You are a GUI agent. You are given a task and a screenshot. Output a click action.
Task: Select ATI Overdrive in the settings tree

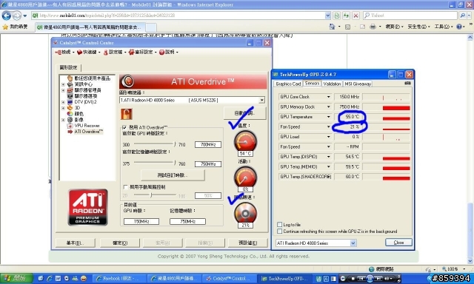[89, 132]
